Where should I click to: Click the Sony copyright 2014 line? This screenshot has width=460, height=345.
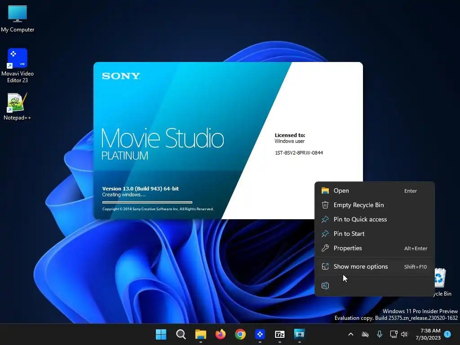pyautogui.click(x=158, y=209)
